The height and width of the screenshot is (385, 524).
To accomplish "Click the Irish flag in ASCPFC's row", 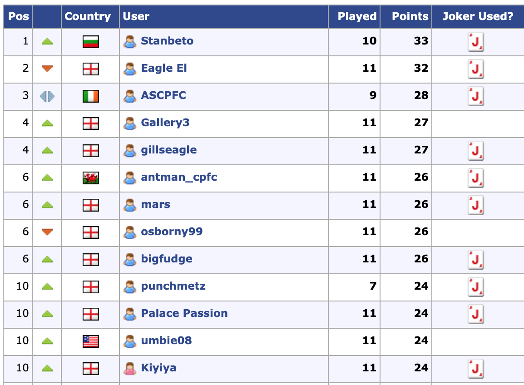I will (91, 96).
